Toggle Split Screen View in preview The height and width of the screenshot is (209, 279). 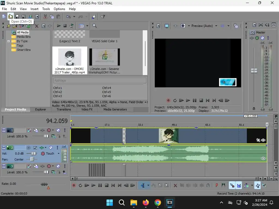pyautogui.click(x=183, y=26)
